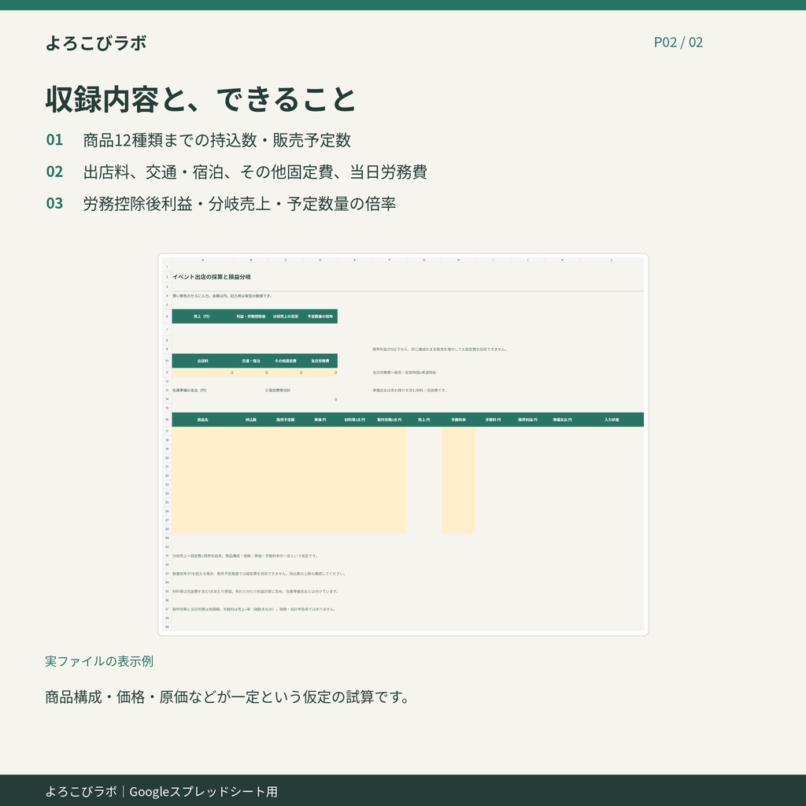Click the note 当日労務費＝販売・設営時間×希望時給
The width and height of the screenshot is (806, 806).
tap(405, 372)
